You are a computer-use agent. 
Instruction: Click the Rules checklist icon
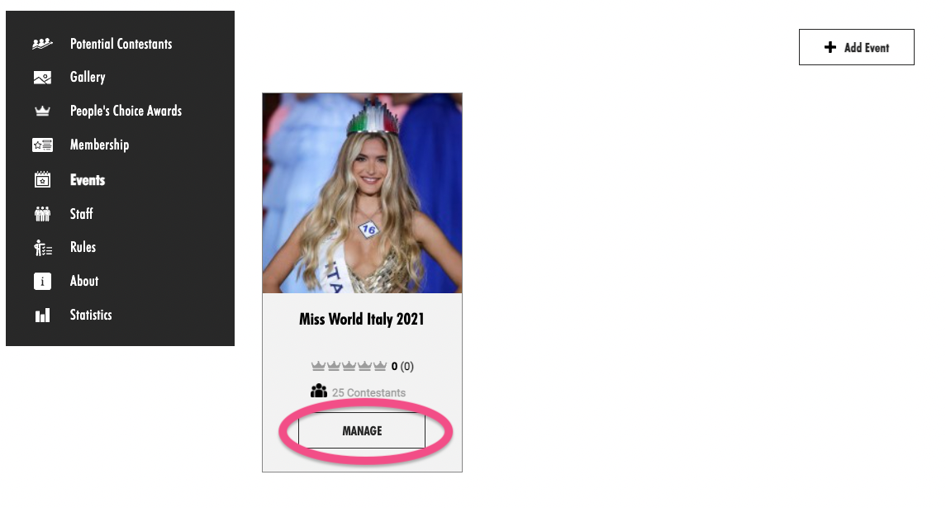coord(42,247)
